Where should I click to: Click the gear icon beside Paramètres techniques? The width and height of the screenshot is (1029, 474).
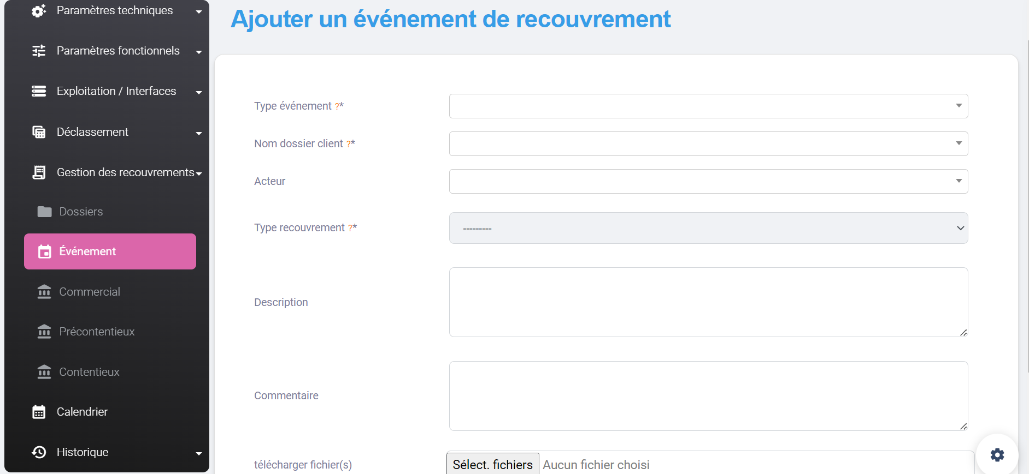[39, 11]
